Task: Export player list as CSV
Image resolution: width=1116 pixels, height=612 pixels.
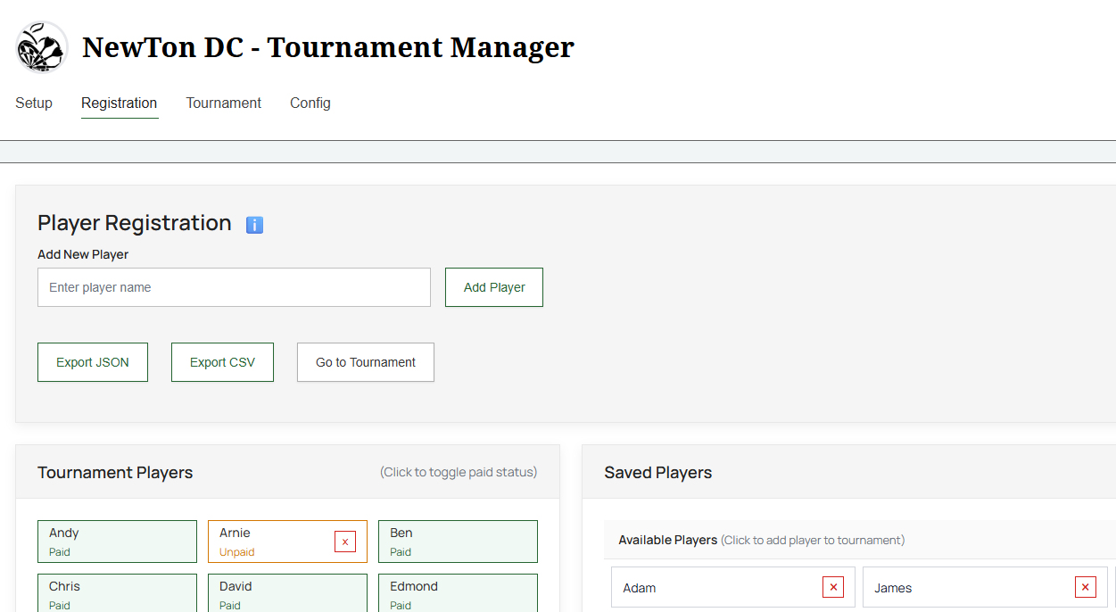Action: click(x=221, y=361)
